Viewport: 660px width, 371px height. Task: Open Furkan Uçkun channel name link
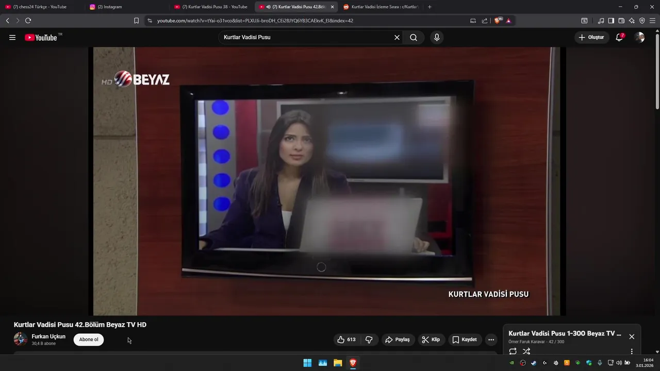[x=48, y=336]
